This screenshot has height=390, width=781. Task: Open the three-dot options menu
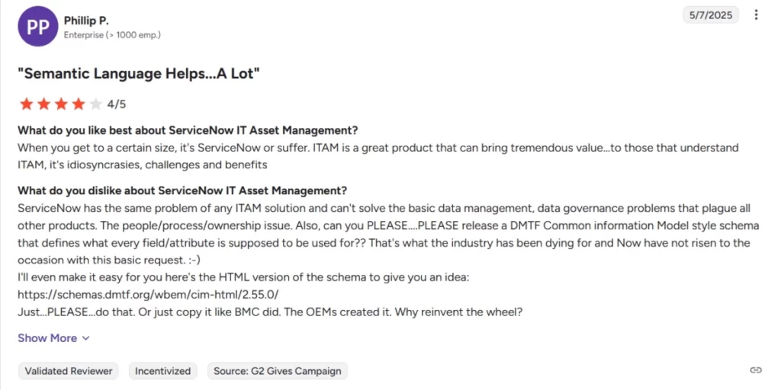756,15
